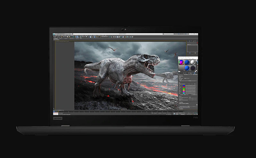Screen dimensions: 256x158
Task: Click the MAXScript mini listener box
Action: point(56,113)
